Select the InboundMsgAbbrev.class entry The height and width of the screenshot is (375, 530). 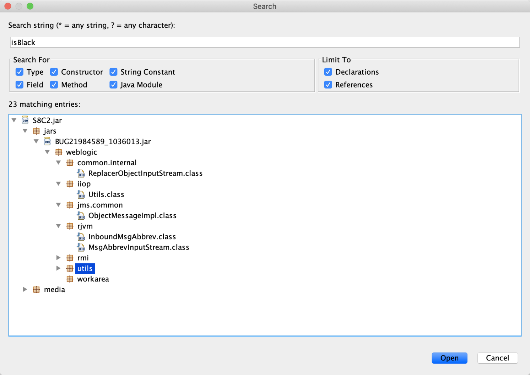click(x=132, y=237)
